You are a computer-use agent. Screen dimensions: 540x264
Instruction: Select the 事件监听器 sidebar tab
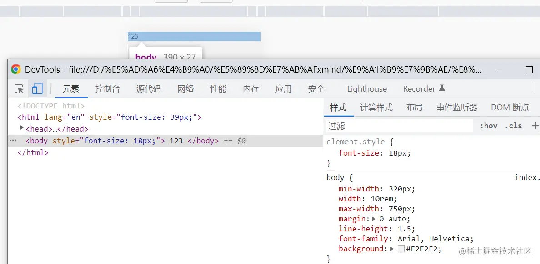457,107
